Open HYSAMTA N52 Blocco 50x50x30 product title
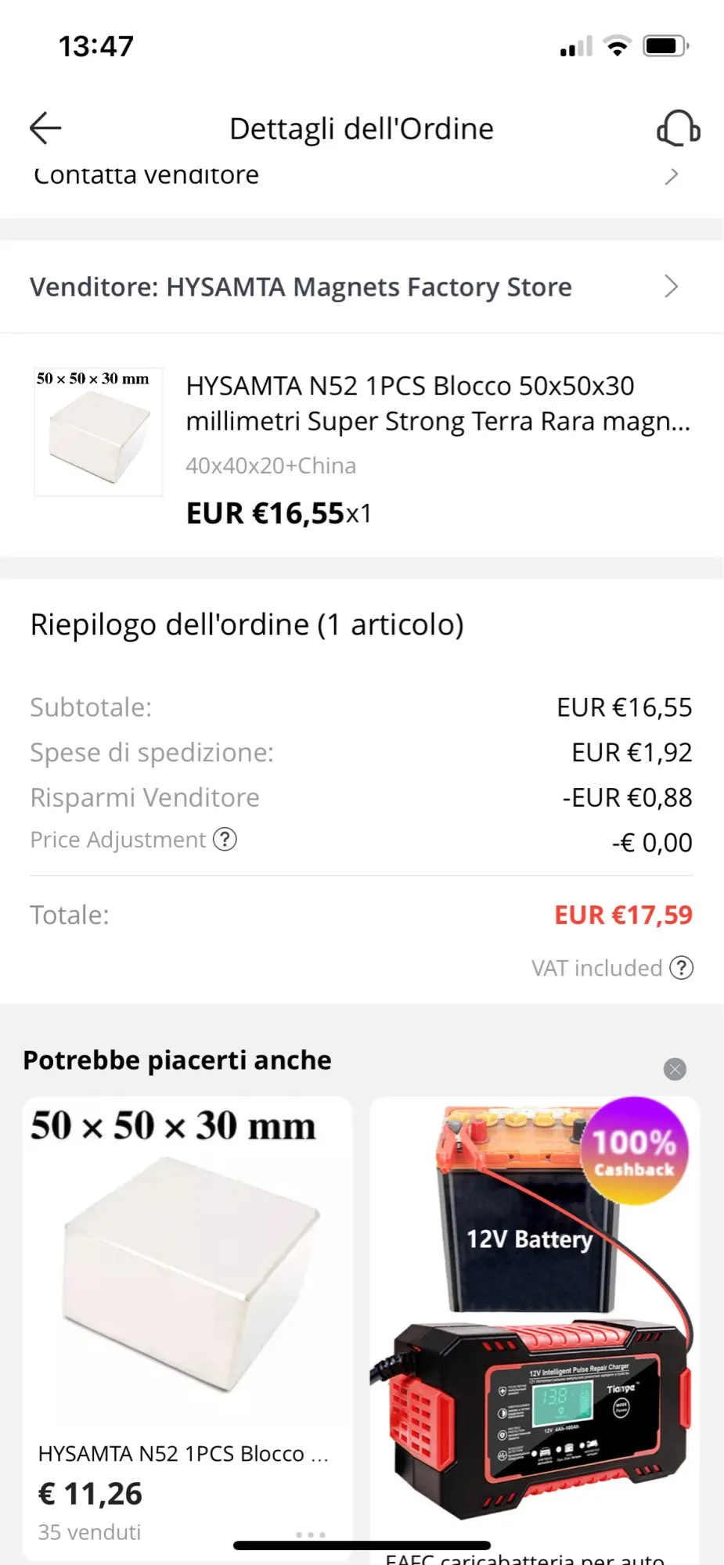 [x=438, y=403]
